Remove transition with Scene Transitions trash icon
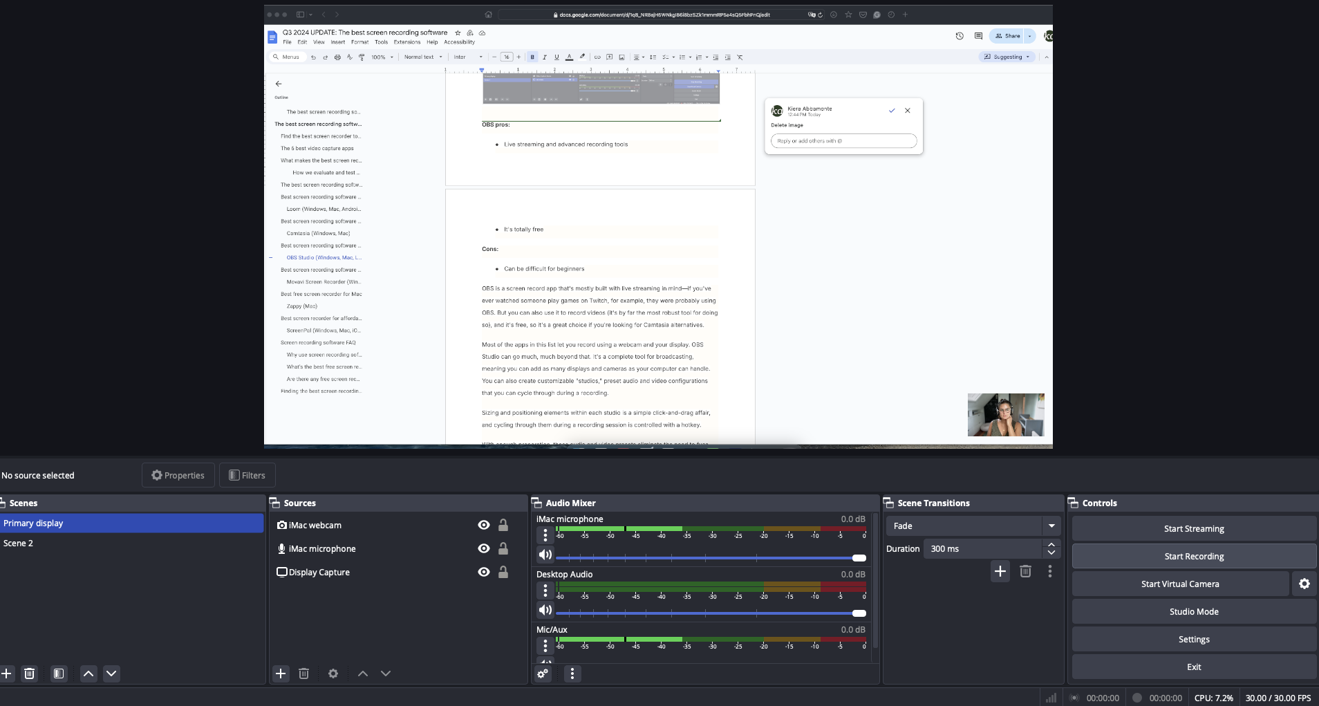This screenshot has height=706, width=1319. [x=1026, y=571]
